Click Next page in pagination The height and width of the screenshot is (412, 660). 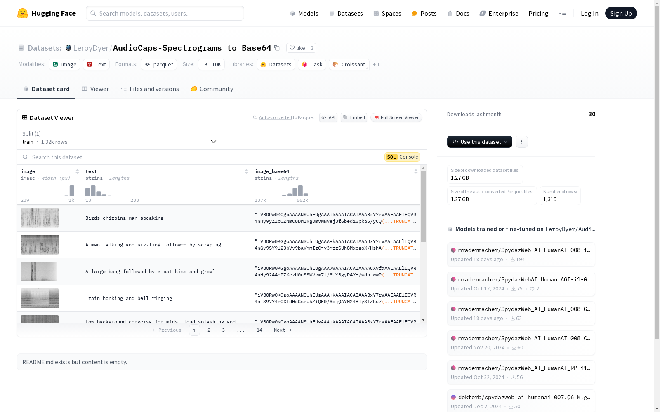click(x=283, y=330)
